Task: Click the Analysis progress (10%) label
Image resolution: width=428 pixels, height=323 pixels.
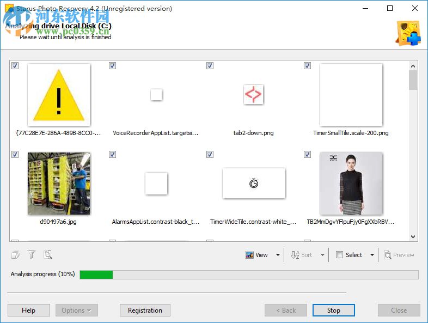Action: [42, 274]
